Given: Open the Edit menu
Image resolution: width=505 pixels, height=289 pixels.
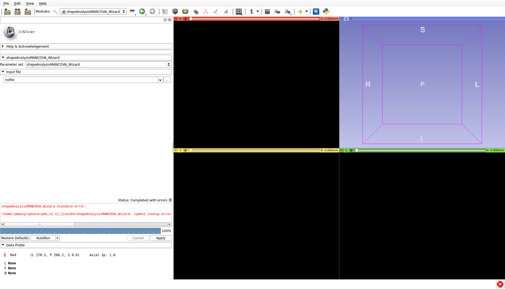Looking at the screenshot, I should [17, 3].
